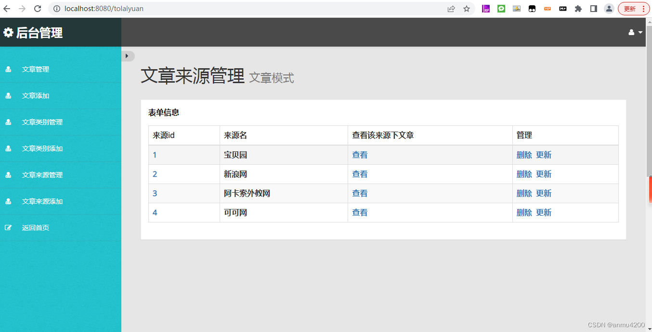
Task: Click source id link 1
Action: [x=155, y=155]
